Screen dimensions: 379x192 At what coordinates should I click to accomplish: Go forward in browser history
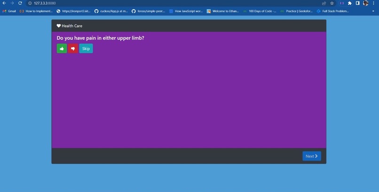pos(12,3)
